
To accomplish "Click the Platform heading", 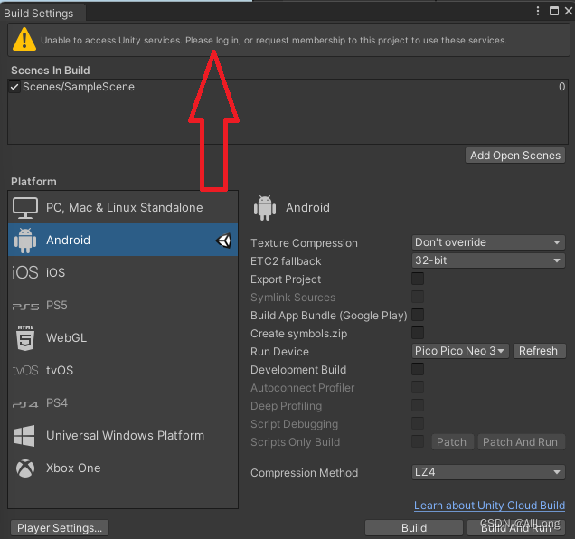I will point(33,181).
